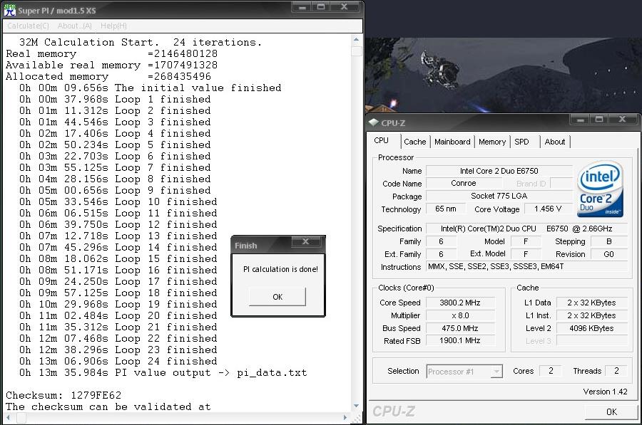
Task: Click the Cores count value field
Action: pos(551,371)
